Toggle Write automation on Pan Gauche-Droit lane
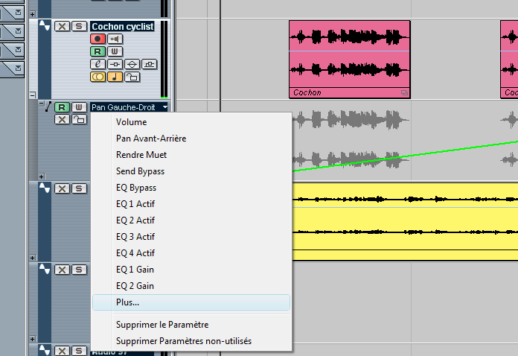This screenshot has width=518, height=356. coord(78,107)
